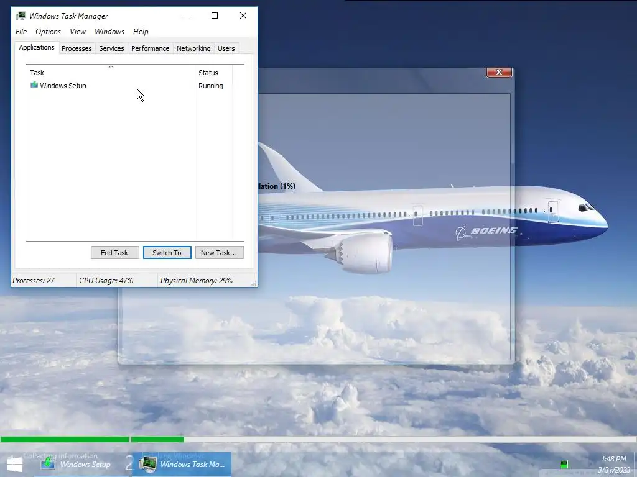Click the Running status cell
This screenshot has height=477, width=637.
click(211, 86)
